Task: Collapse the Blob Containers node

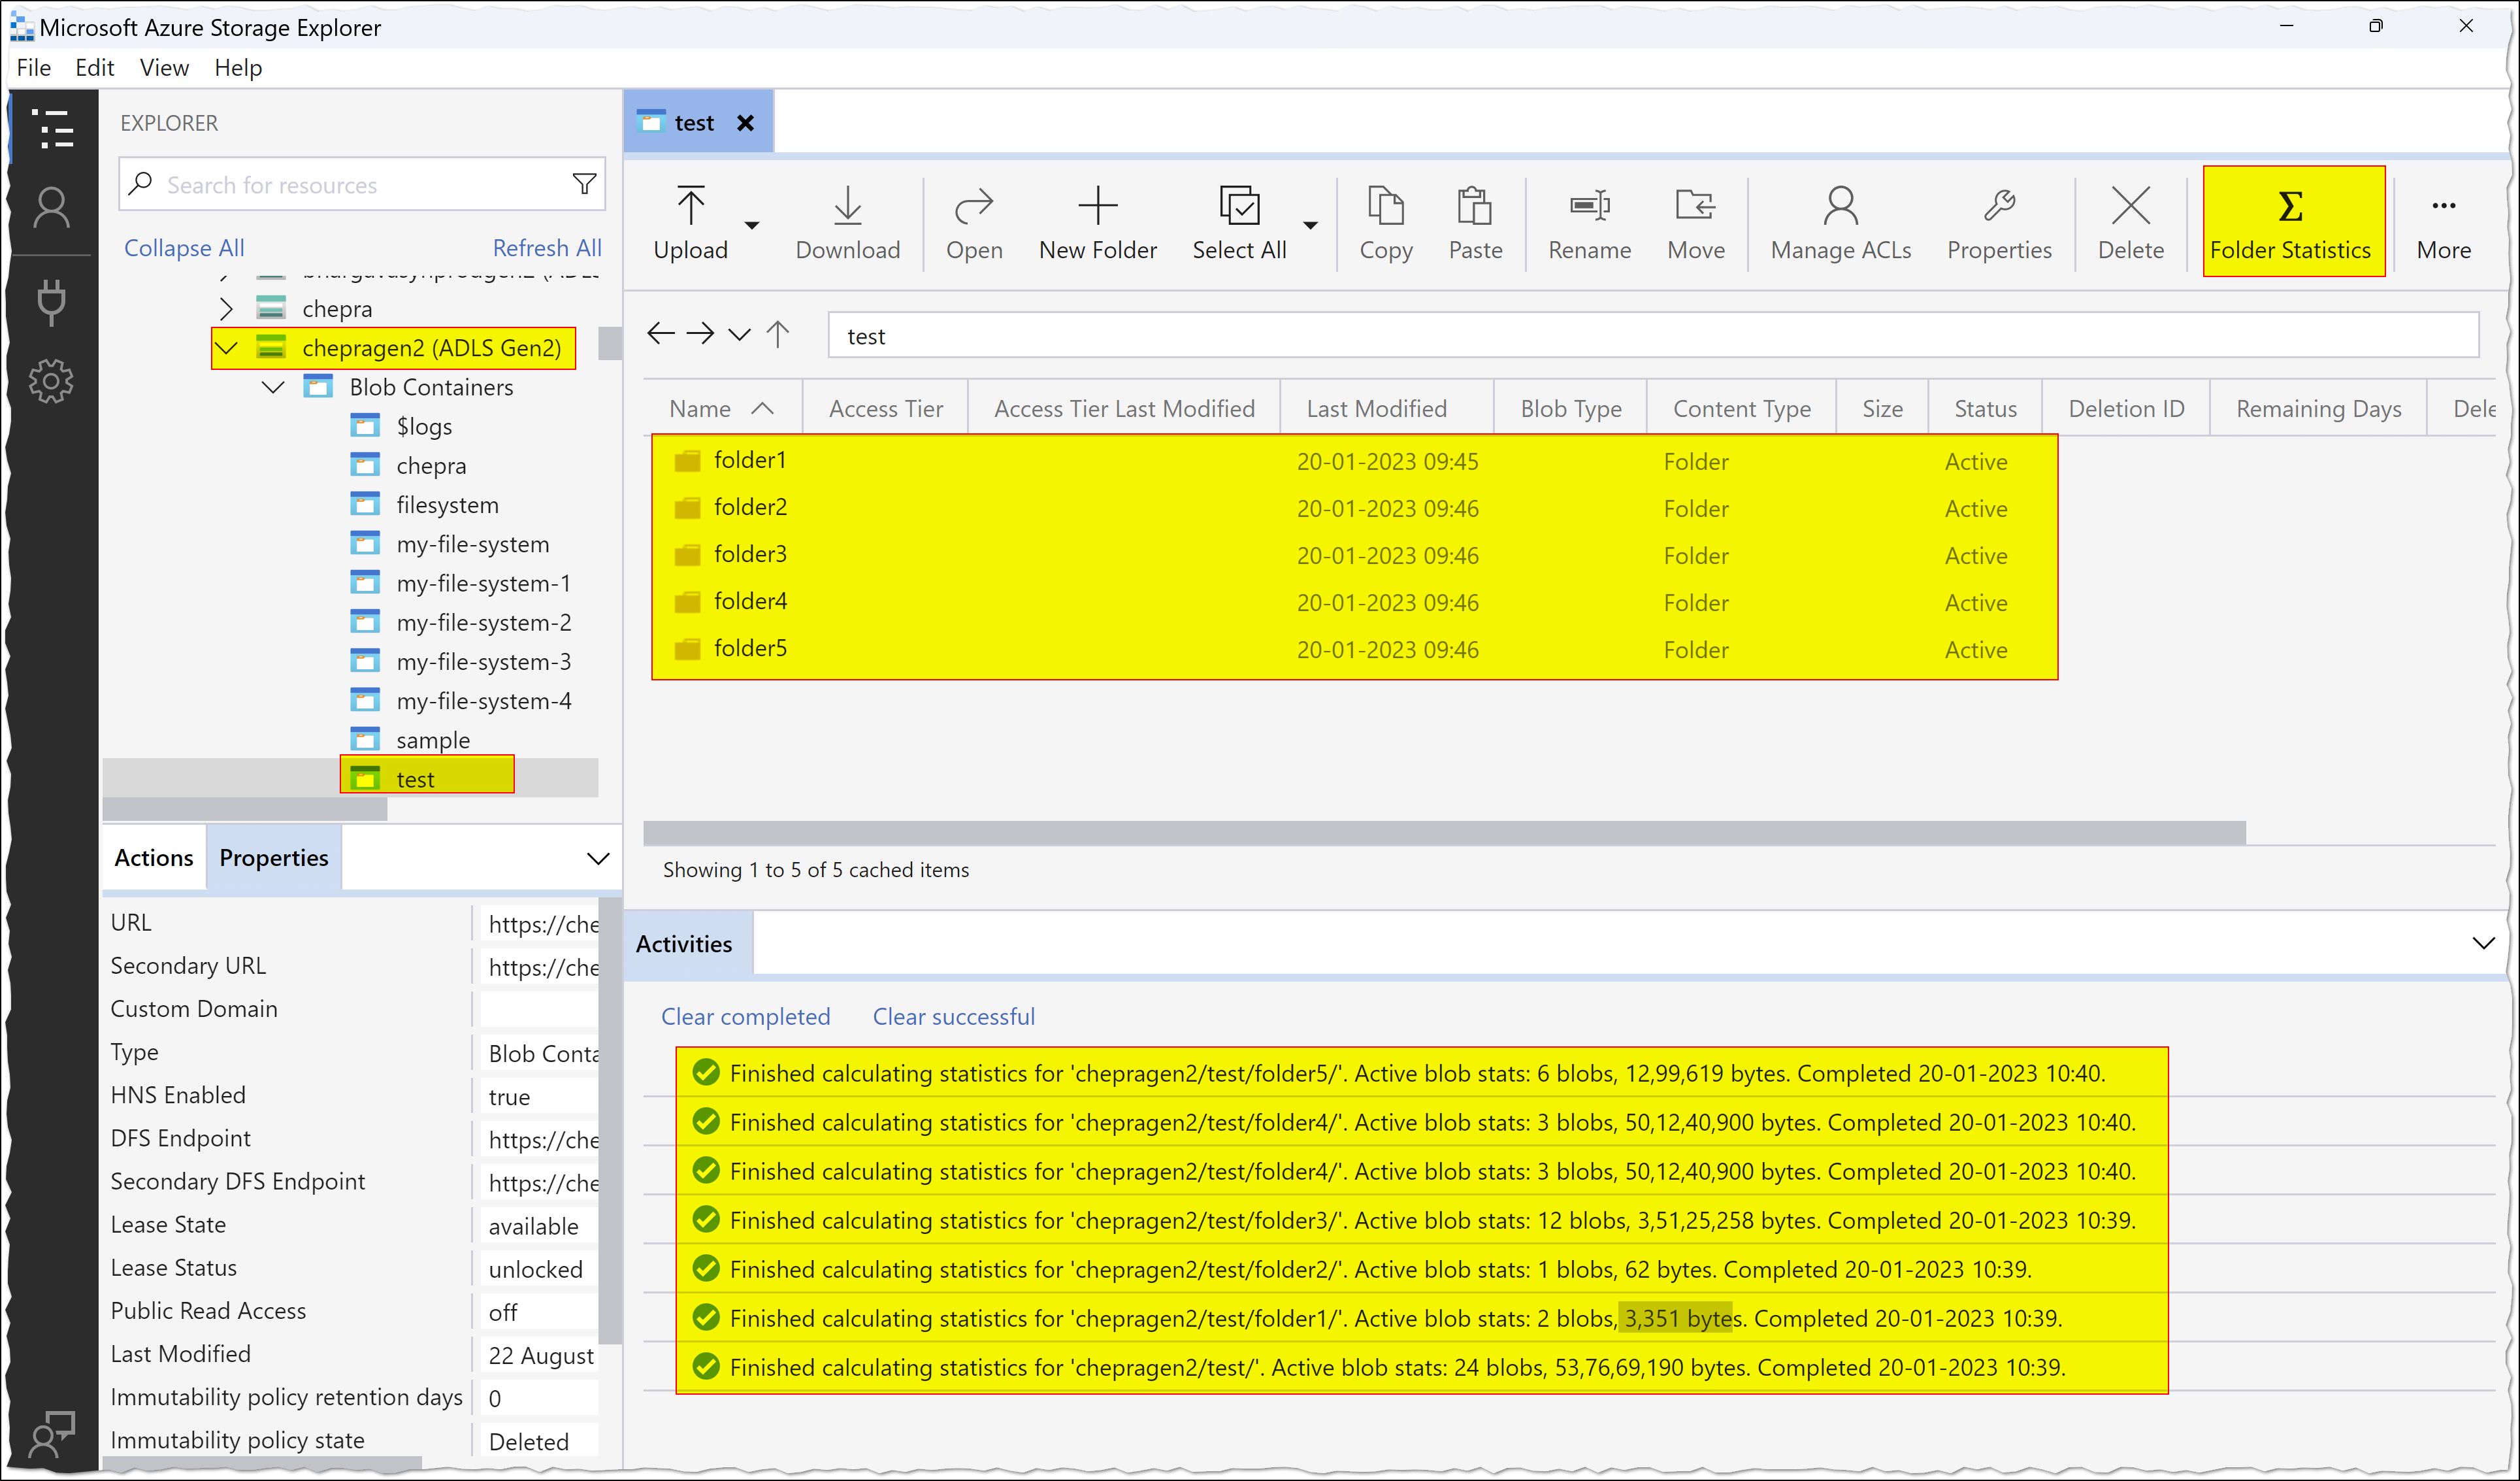Action: coord(273,387)
